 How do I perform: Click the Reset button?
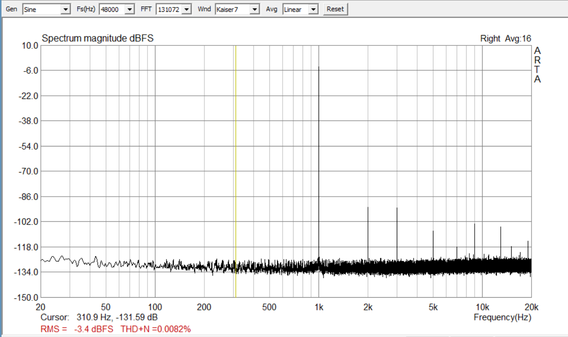pyautogui.click(x=335, y=9)
